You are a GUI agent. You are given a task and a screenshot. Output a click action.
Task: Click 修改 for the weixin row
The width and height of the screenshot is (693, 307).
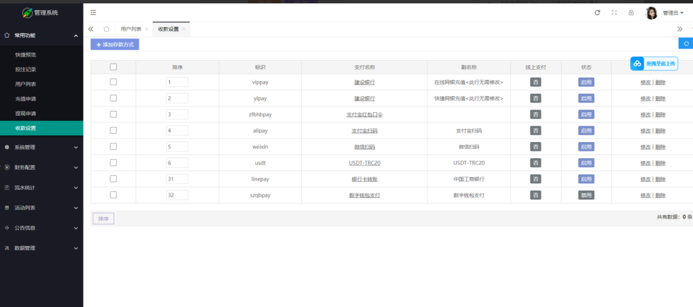pyautogui.click(x=645, y=147)
